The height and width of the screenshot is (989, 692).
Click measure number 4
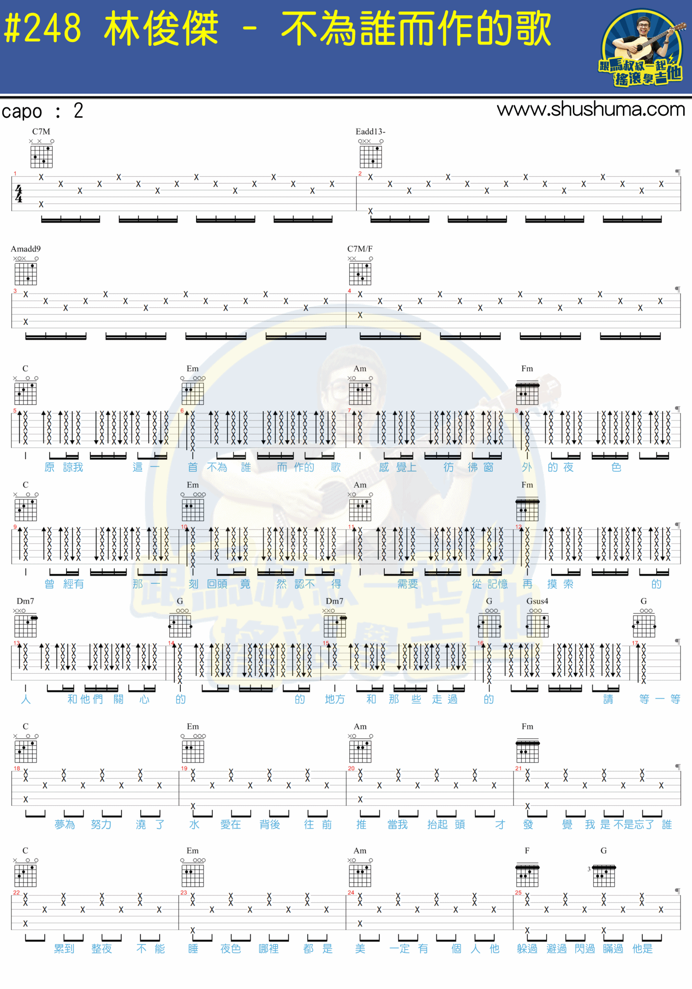pyautogui.click(x=350, y=291)
